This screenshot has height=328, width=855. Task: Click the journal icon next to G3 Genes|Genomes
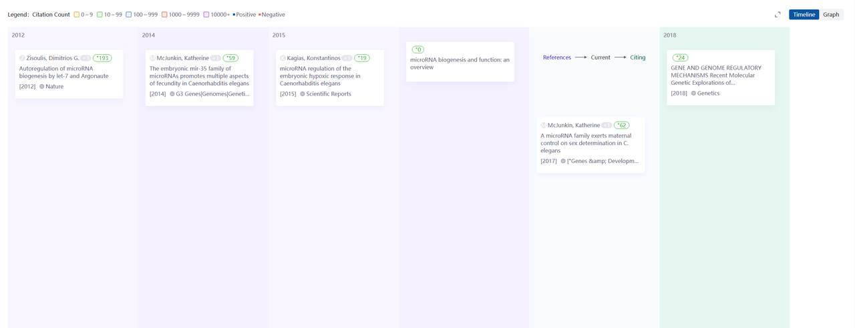pos(172,94)
